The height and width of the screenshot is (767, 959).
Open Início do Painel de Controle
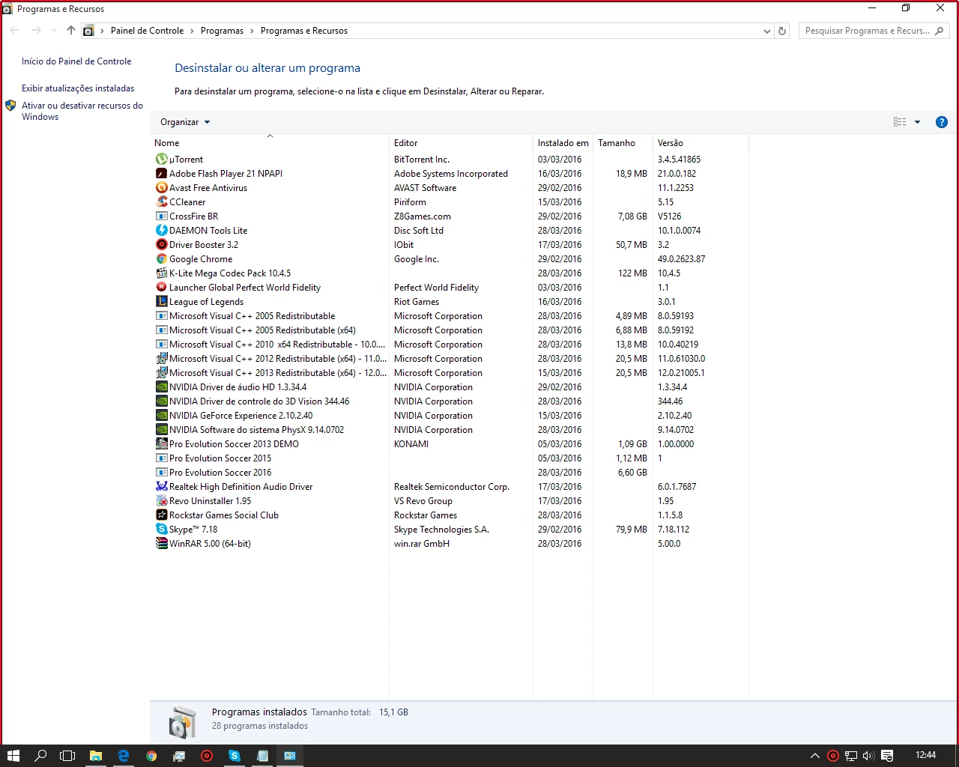[76, 61]
